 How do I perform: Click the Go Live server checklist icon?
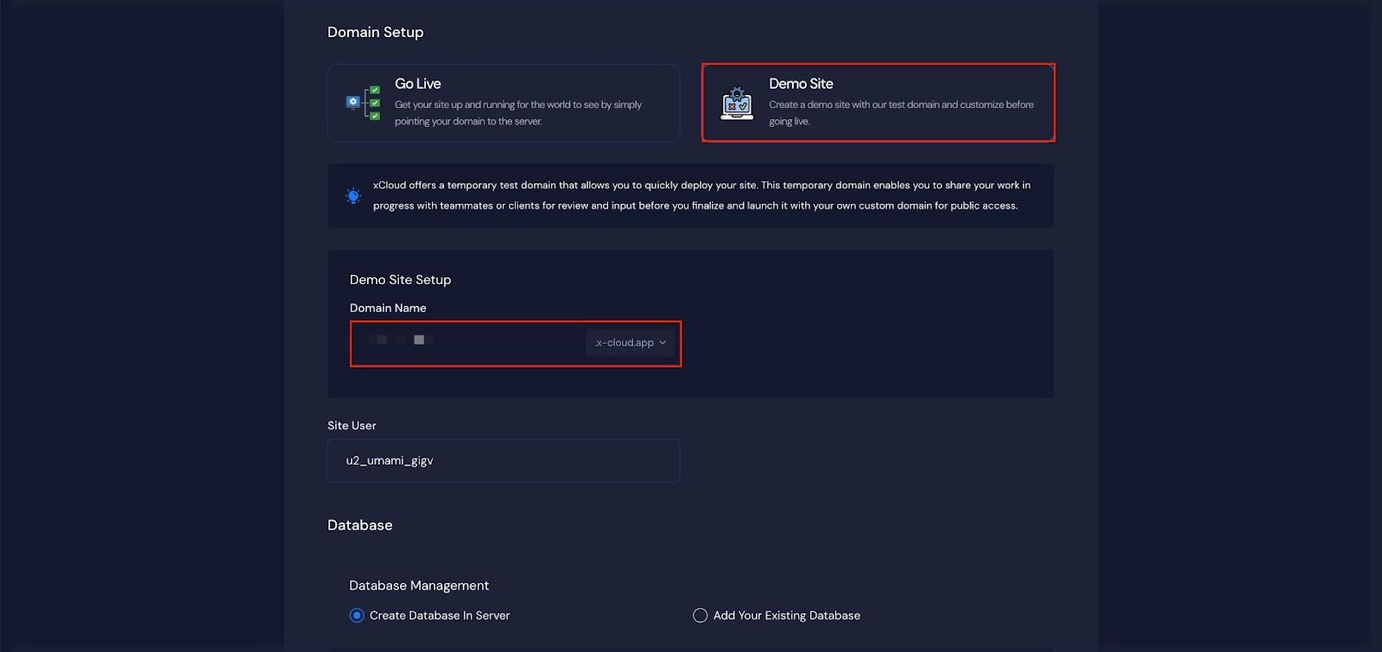pyautogui.click(x=363, y=103)
